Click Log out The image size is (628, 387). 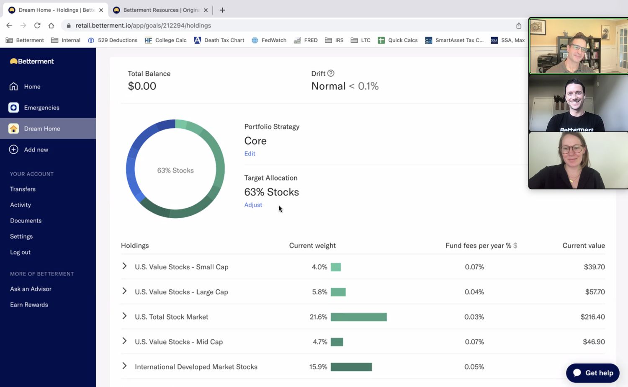20,252
